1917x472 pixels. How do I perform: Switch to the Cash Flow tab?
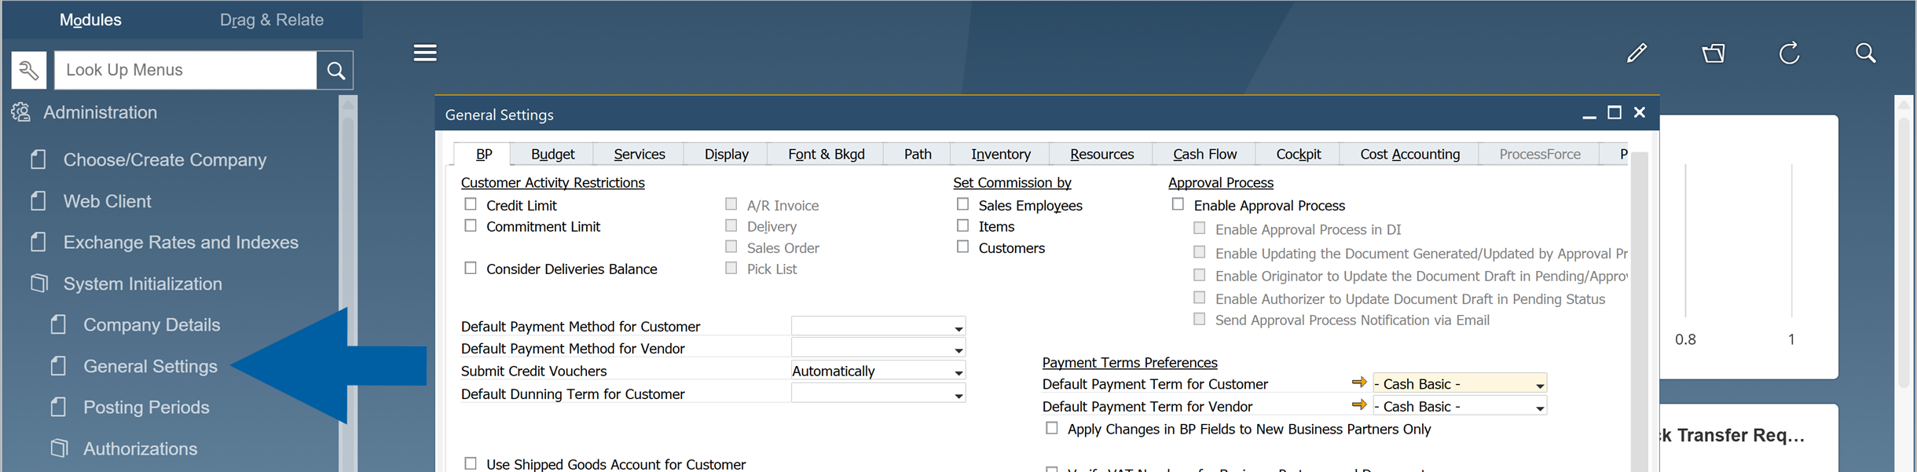pos(1204,154)
